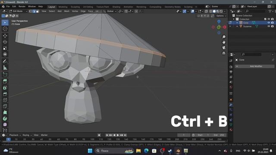The width and height of the screenshot is (276, 155).
Task: Open the Windows Start menu
Action: pos(90,151)
